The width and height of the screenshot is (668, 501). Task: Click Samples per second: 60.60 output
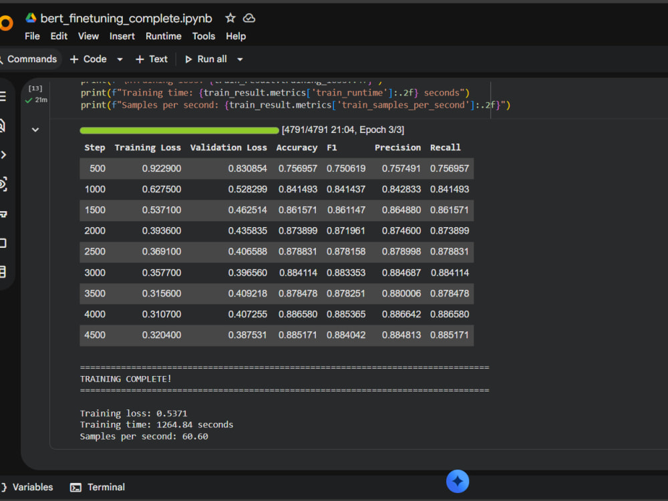tap(144, 436)
